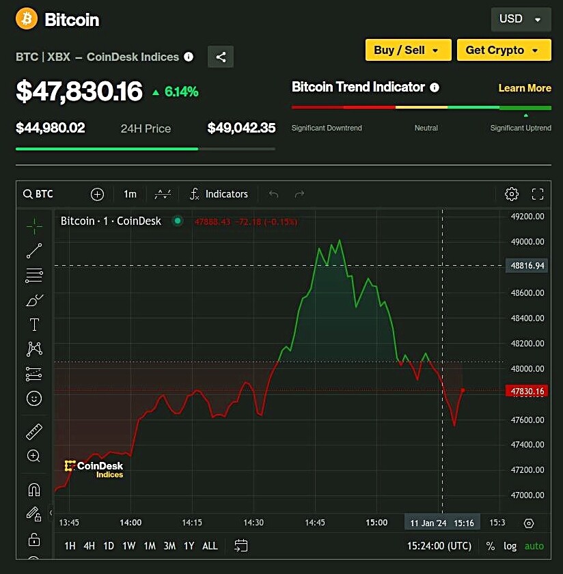
Task: Follow the Learn More link
Action: 525,88
